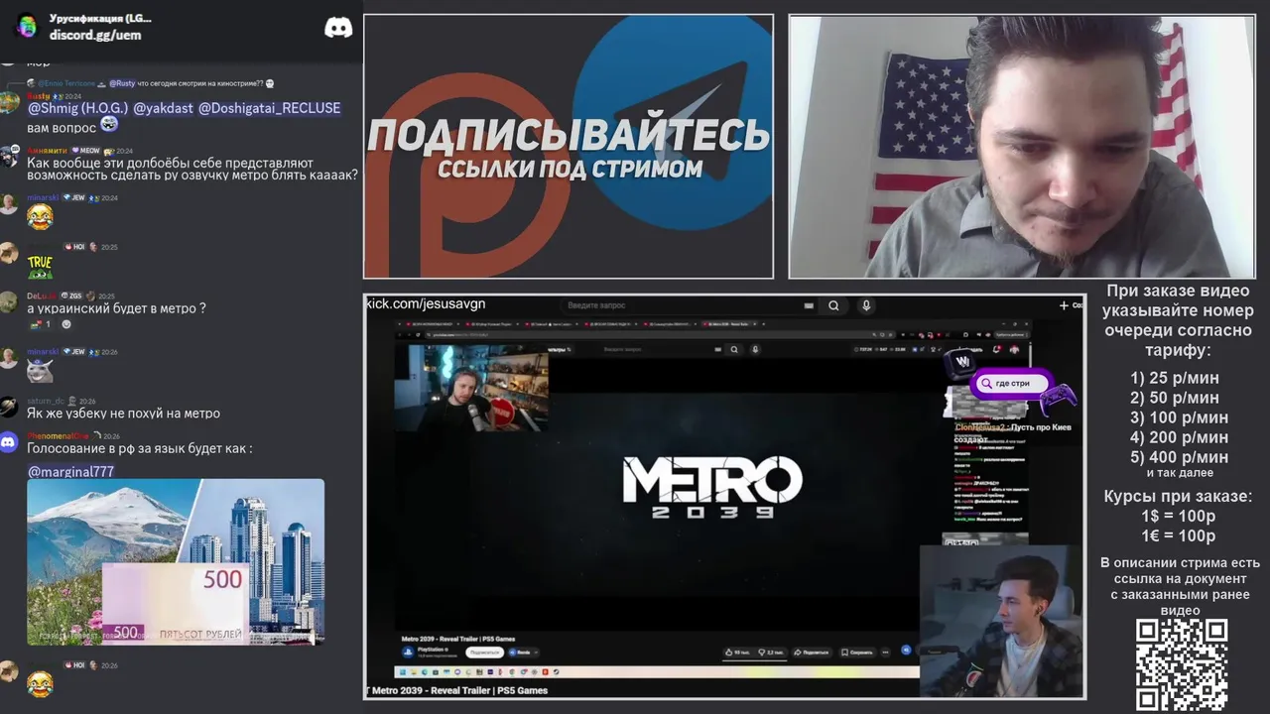Click the 'Сохранить' save button under the trailer
The image size is (1270, 714).
pyautogui.click(x=857, y=653)
